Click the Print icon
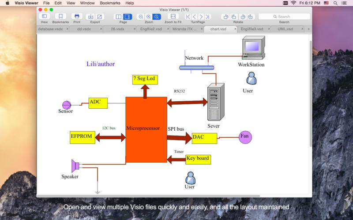This screenshot has width=353, height=220. [77, 17]
